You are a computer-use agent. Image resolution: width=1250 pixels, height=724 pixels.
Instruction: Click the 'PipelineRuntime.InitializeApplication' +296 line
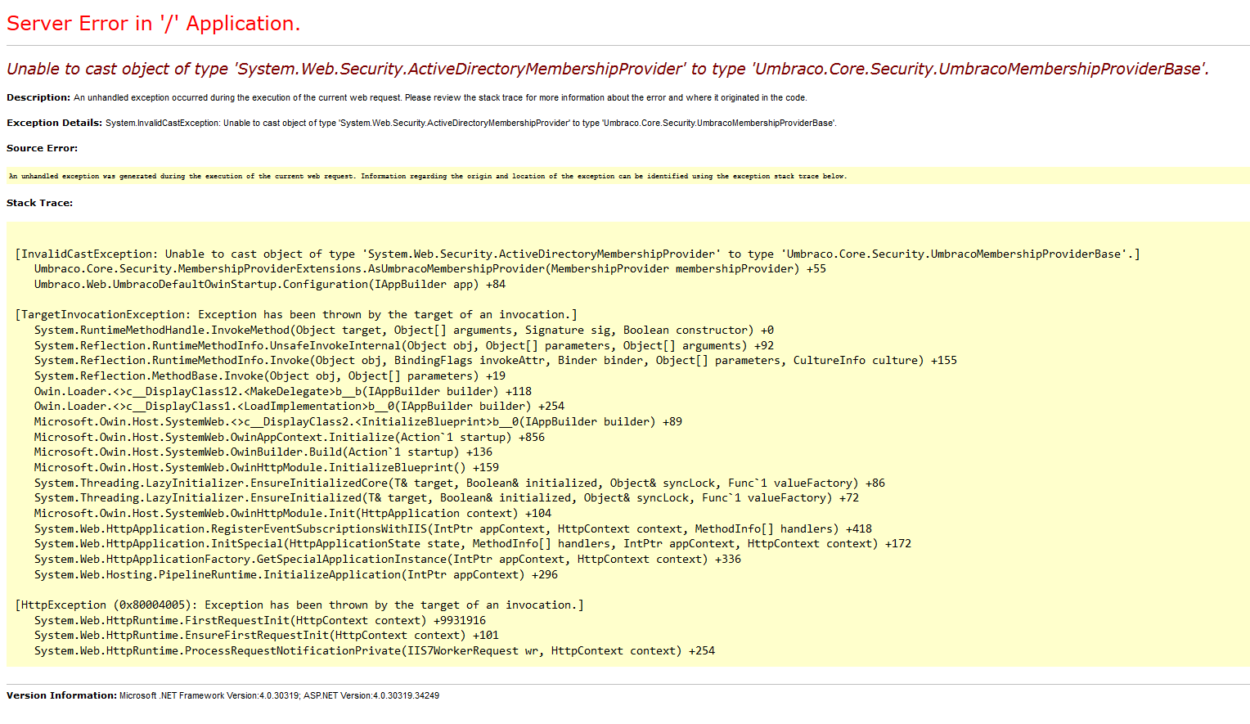pos(296,575)
